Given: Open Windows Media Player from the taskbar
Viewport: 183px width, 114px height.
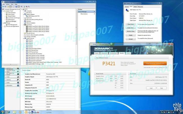Looking at the screenshot, I should pos(20,112).
